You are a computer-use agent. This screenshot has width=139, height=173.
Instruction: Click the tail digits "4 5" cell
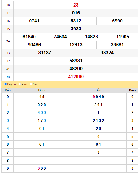42,97
